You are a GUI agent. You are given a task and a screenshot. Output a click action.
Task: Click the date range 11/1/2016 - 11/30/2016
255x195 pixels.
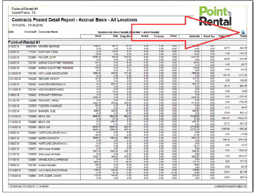click(x=27, y=25)
